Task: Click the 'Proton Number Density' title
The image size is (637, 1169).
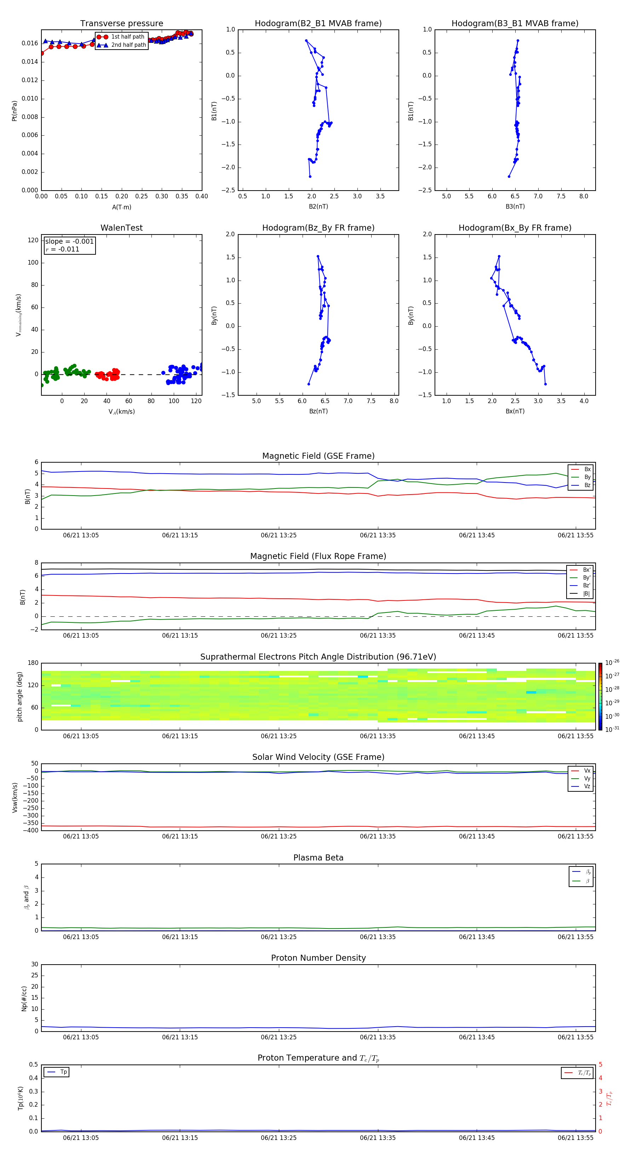Action: point(318,958)
